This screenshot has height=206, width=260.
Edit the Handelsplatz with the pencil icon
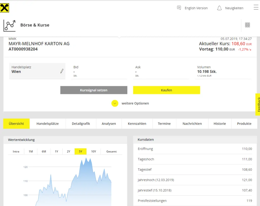point(62,71)
